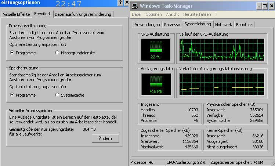Screen dimensions: 275x166
Task: Open the Optionen menu
Action: (x=153, y=14)
